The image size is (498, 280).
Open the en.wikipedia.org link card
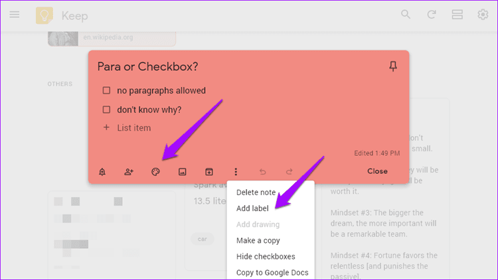[x=112, y=38]
